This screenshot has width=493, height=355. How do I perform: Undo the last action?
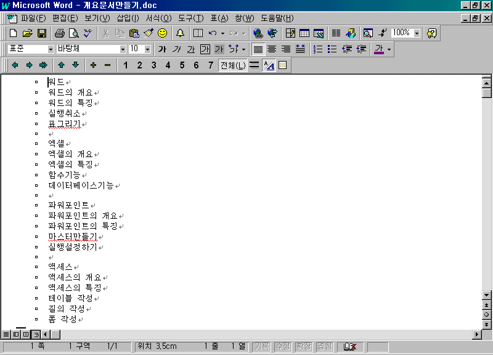coord(213,33)
